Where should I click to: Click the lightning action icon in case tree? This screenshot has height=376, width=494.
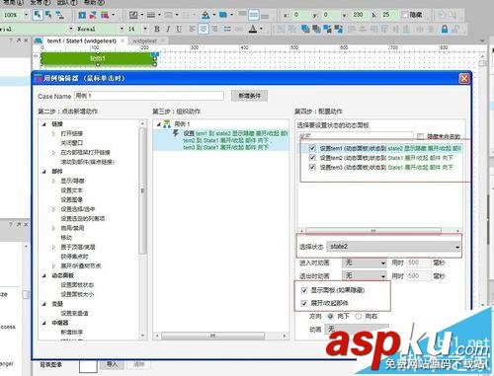click(176, 133)
